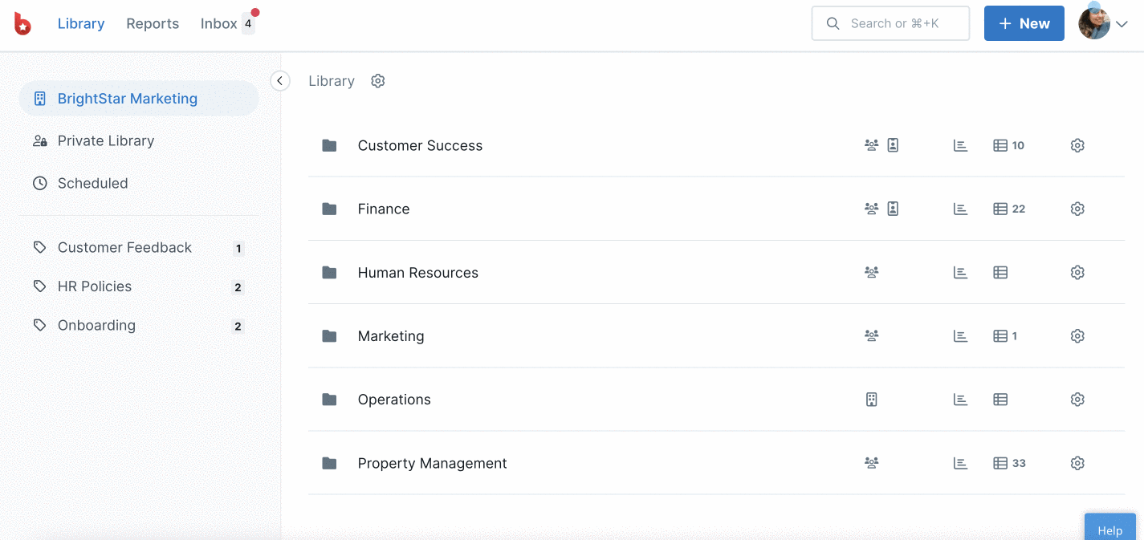1144x540 pixels.
Task: Click the Inbox count badge showing 4
Action: click(x=248, y=24)
